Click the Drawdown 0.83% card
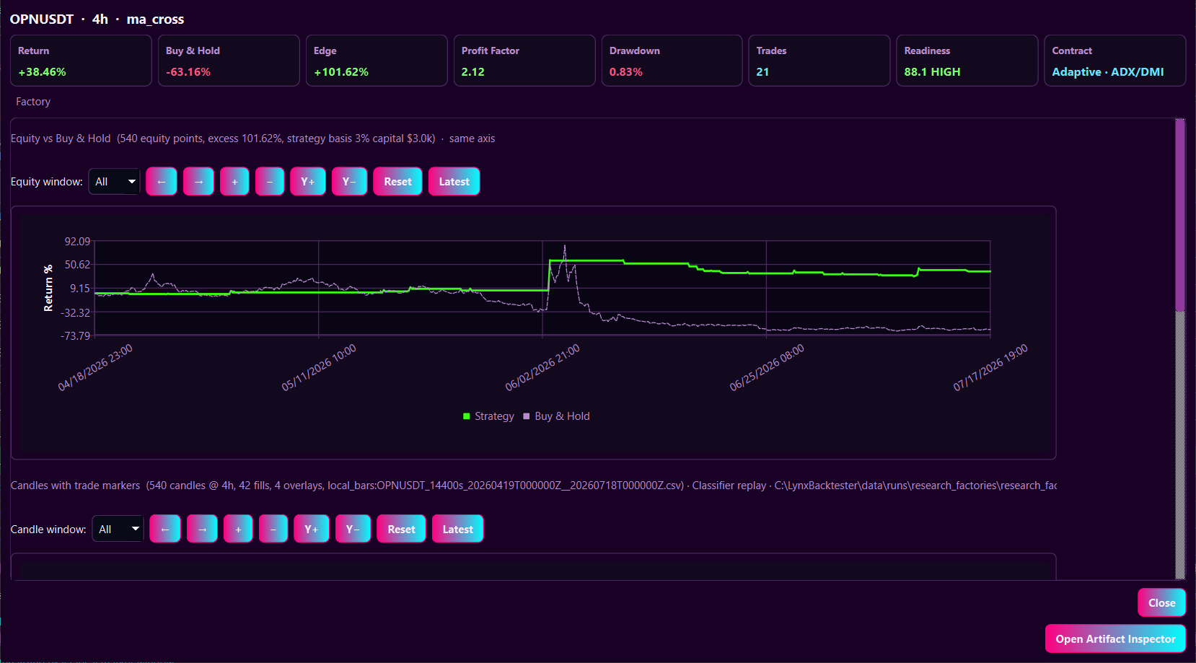Image resolution: width=1196 pixels, height=663 pixels. [672, 61]
